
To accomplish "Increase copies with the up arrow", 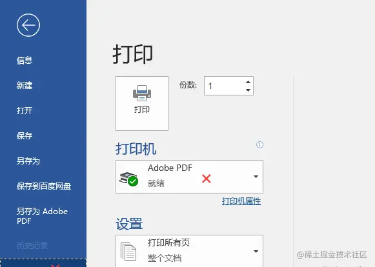I will pyautogui.click(x=248, y=82).
